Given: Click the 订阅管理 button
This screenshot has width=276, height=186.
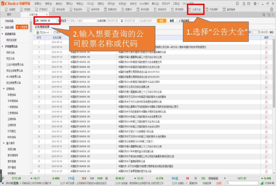Looking at the screenshot, I should tap(22, 27).
